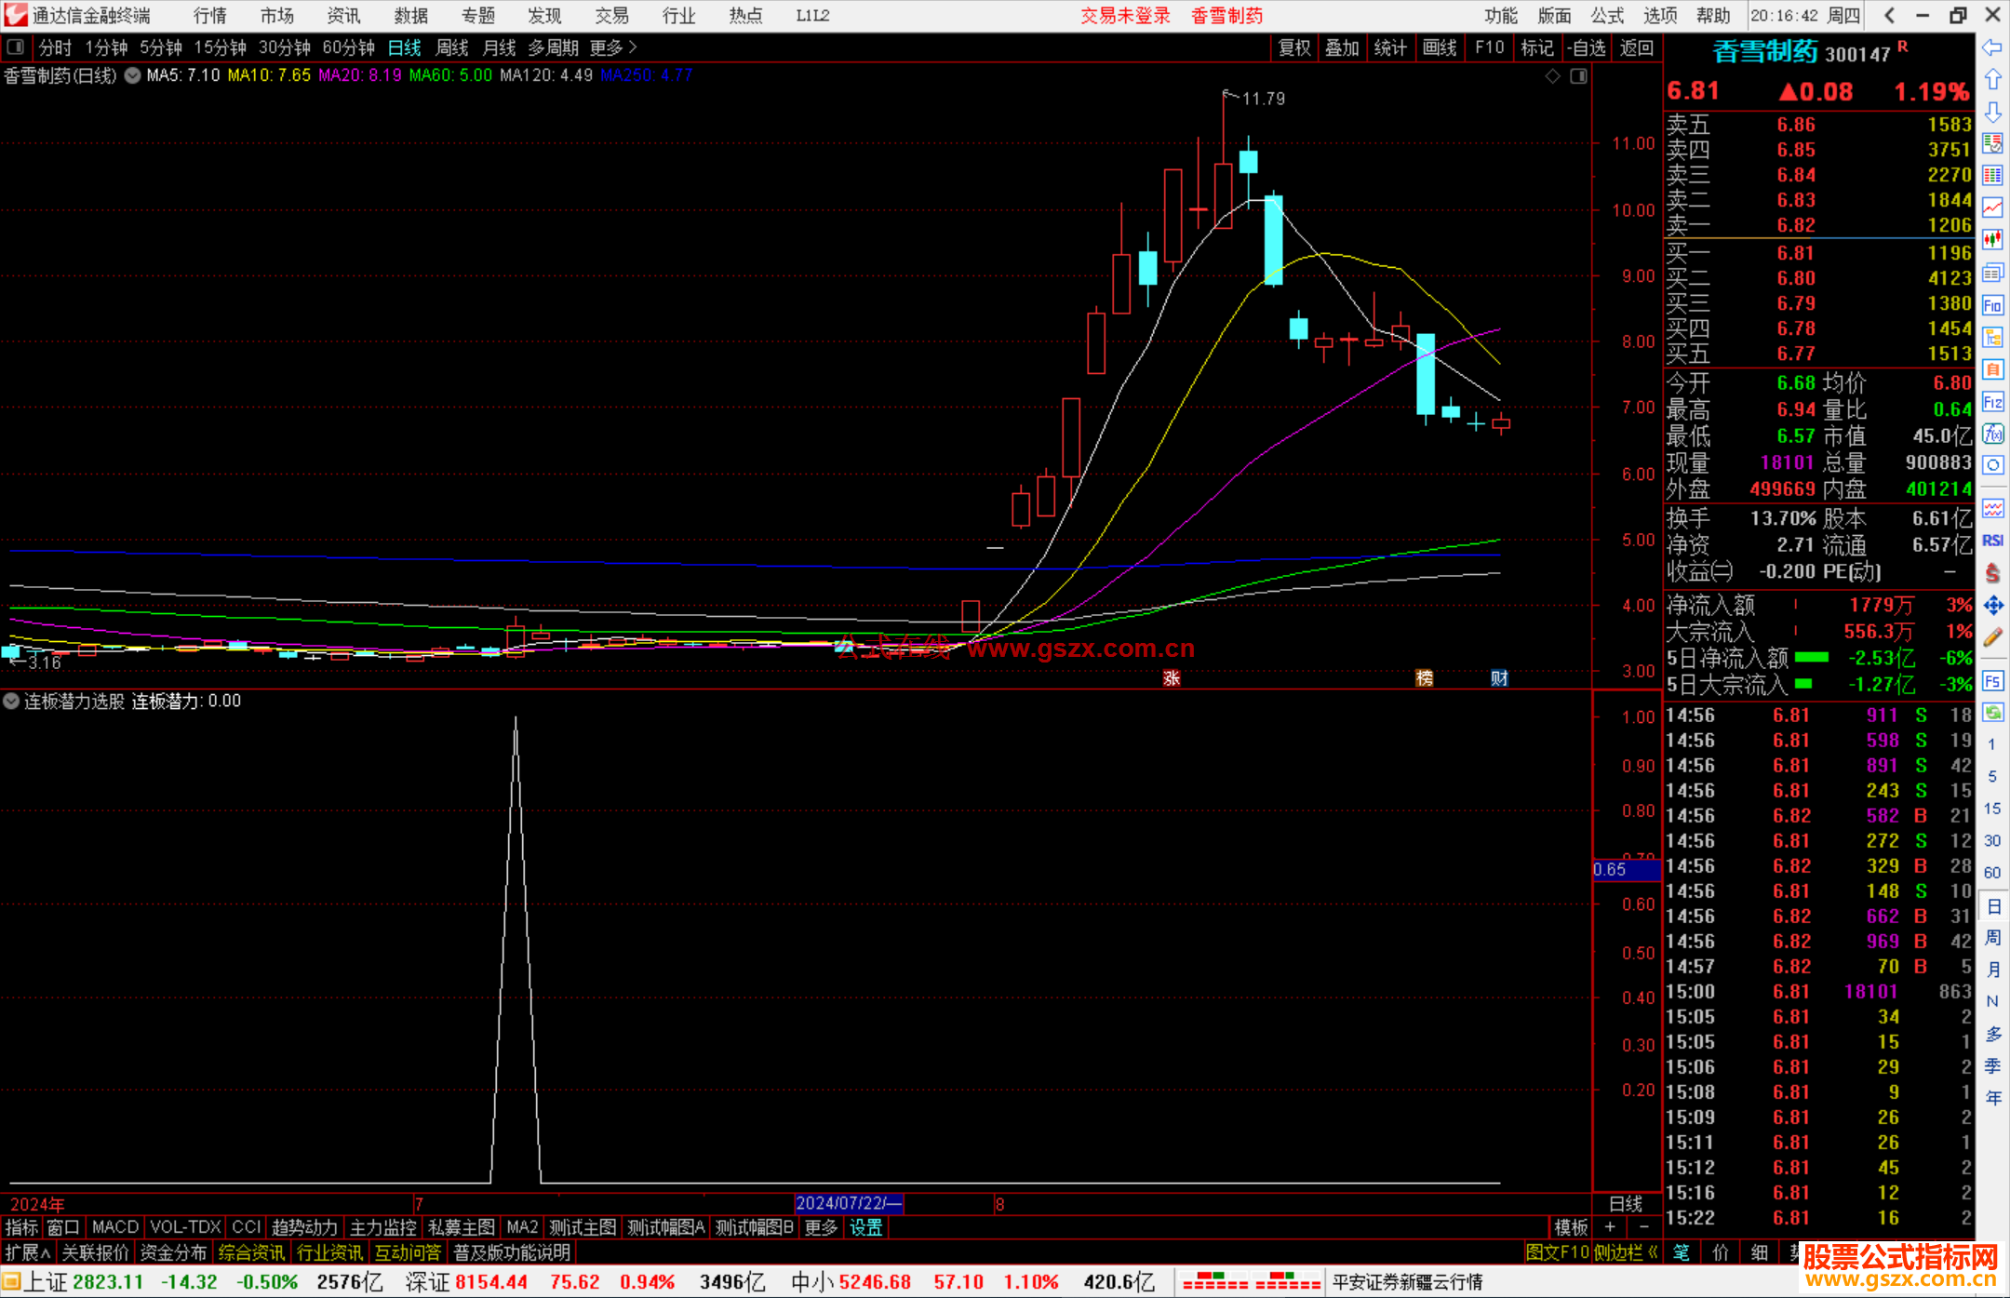The image size is (2010, 1298).
Task: Open the F12 sidebar icon
Action: pyautogui.click(x=1992, y=402)
